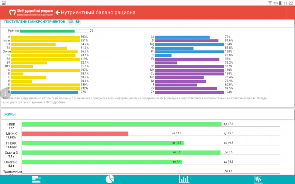Tap the red МНЖК fat bar
The width and height of the screenshot is (295, 184).
[x=75, y=134]
